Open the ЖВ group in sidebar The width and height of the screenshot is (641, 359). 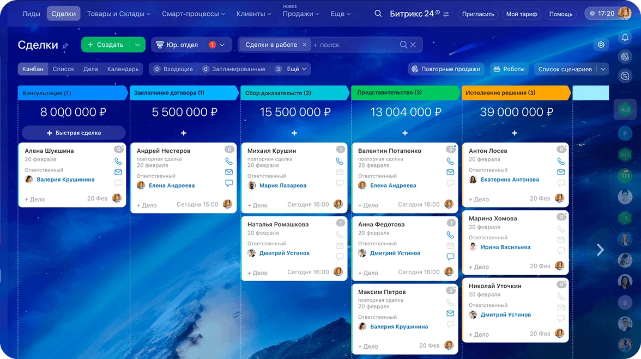pos(625,109)
